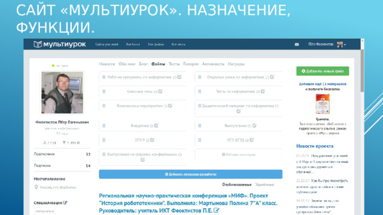
Task: Click the location pin icon under Местоположение
Action: click(36, 187)
